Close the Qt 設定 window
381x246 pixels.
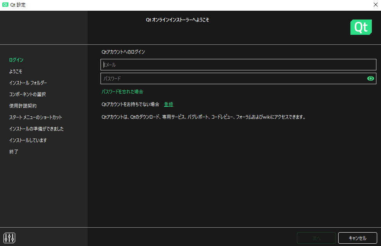point(375,5)
